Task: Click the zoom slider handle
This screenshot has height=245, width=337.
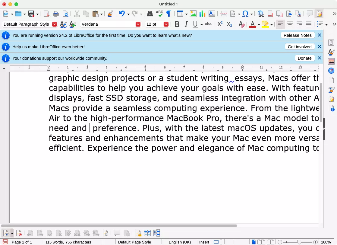Action: coord(299,242)
